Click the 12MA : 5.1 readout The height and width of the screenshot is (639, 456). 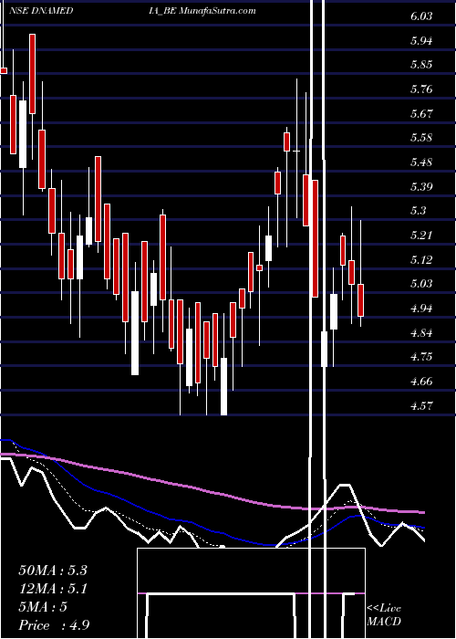[53, 589]
